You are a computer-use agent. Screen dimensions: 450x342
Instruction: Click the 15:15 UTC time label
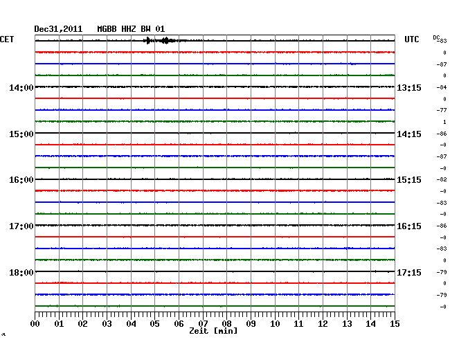(409, 180)
